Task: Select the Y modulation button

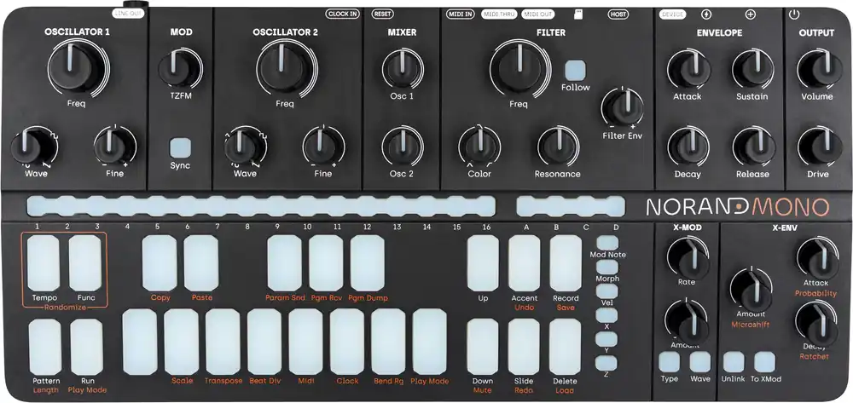Action: [606, 339]
